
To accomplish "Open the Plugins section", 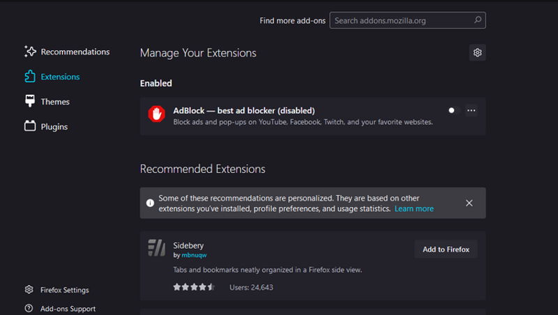I will [x=54, y=127].
